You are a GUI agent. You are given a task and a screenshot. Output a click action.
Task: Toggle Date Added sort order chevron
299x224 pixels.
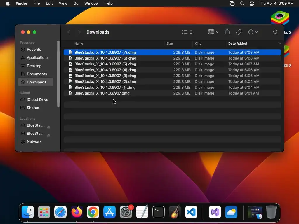pyautogui.click(x=280, y=44)
